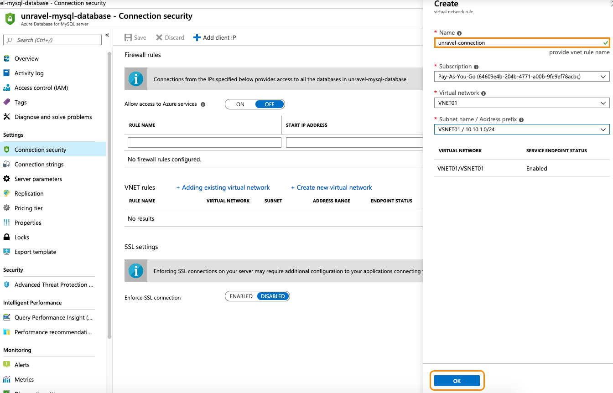Click the Replication globe icon
Image resolution: width=613 pixels, height=393 pixels.
(x=6, y=193)
